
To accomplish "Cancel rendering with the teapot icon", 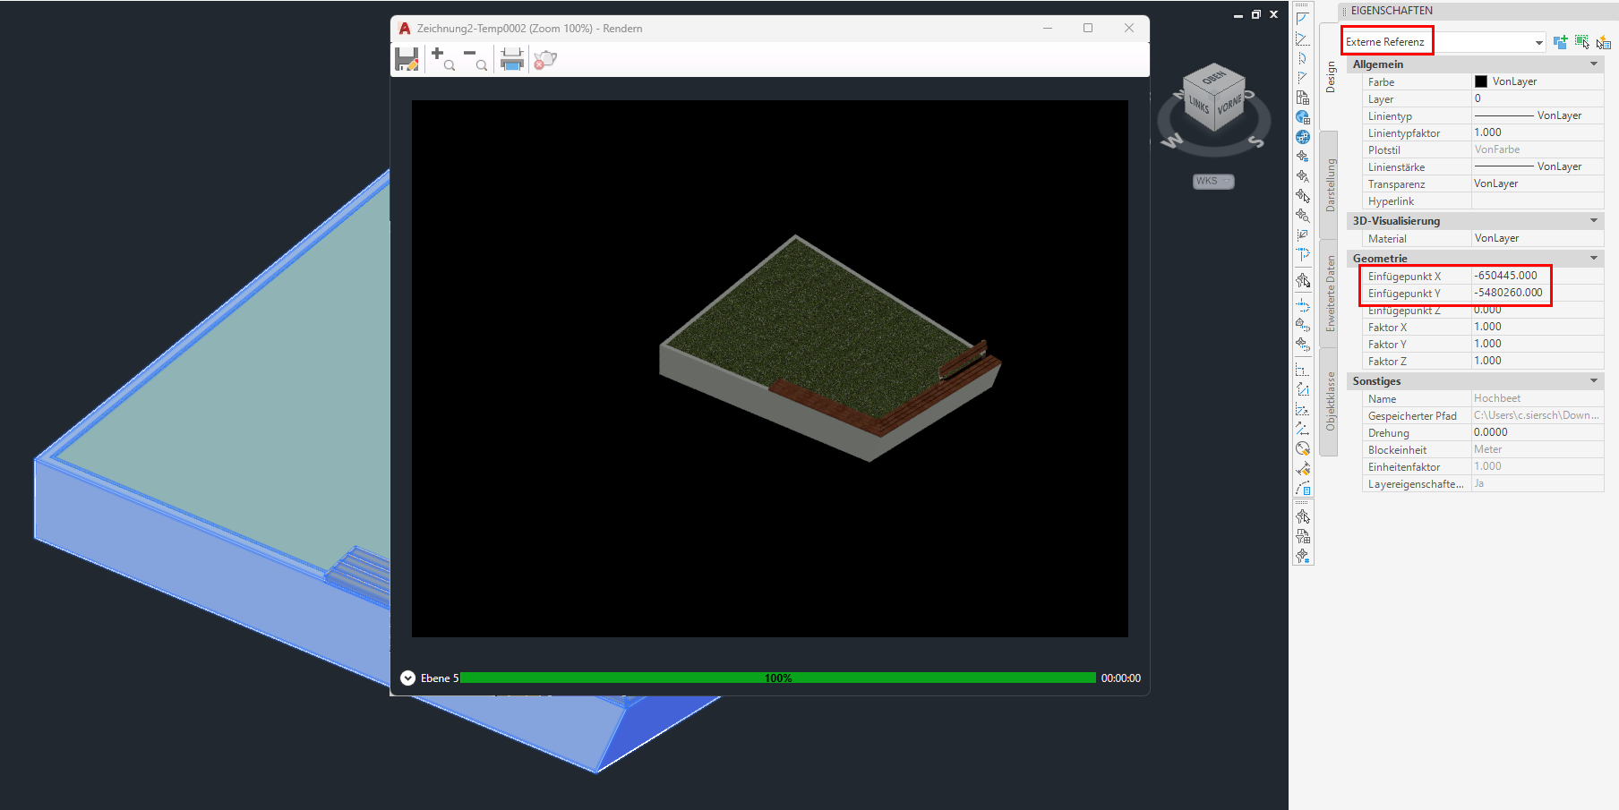I will 545,60.
